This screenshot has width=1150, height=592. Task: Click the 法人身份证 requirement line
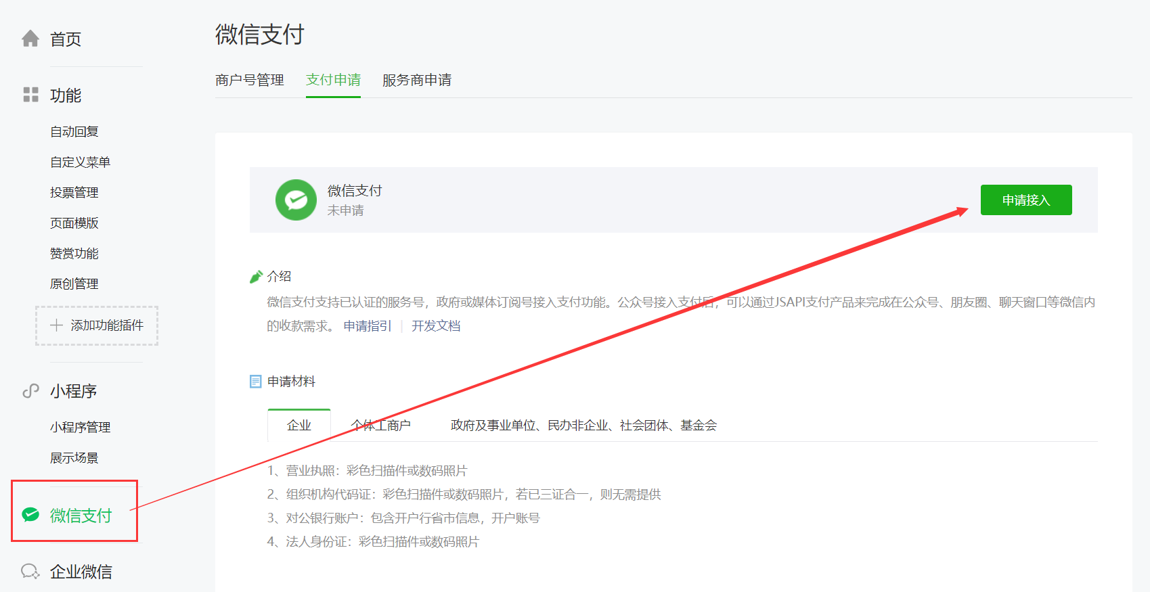(373, 541)
